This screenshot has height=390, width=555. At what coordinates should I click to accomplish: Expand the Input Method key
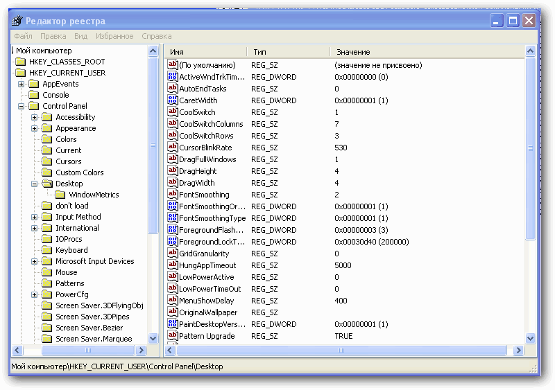pyautogui.click(x=34, y=217)
